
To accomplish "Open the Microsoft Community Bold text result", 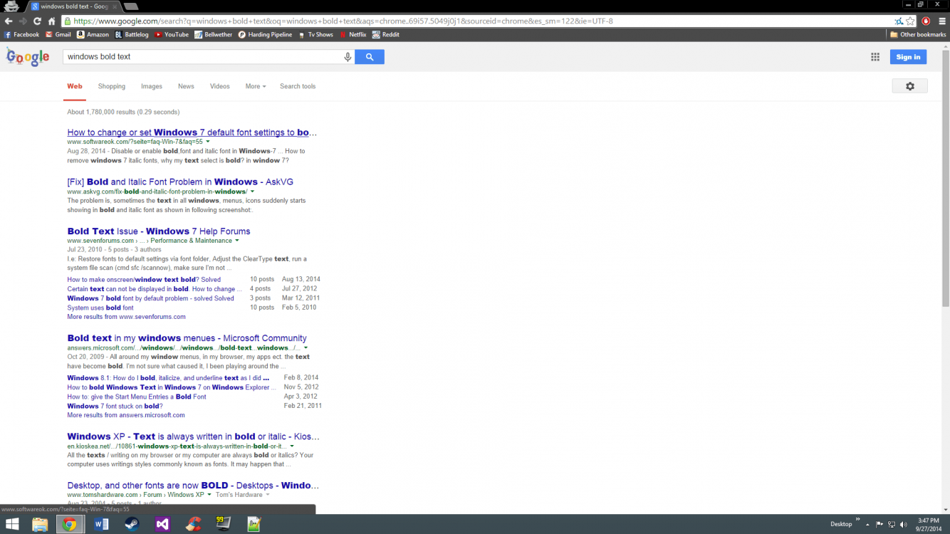I will pyautogui.click(x=187, y=338).
